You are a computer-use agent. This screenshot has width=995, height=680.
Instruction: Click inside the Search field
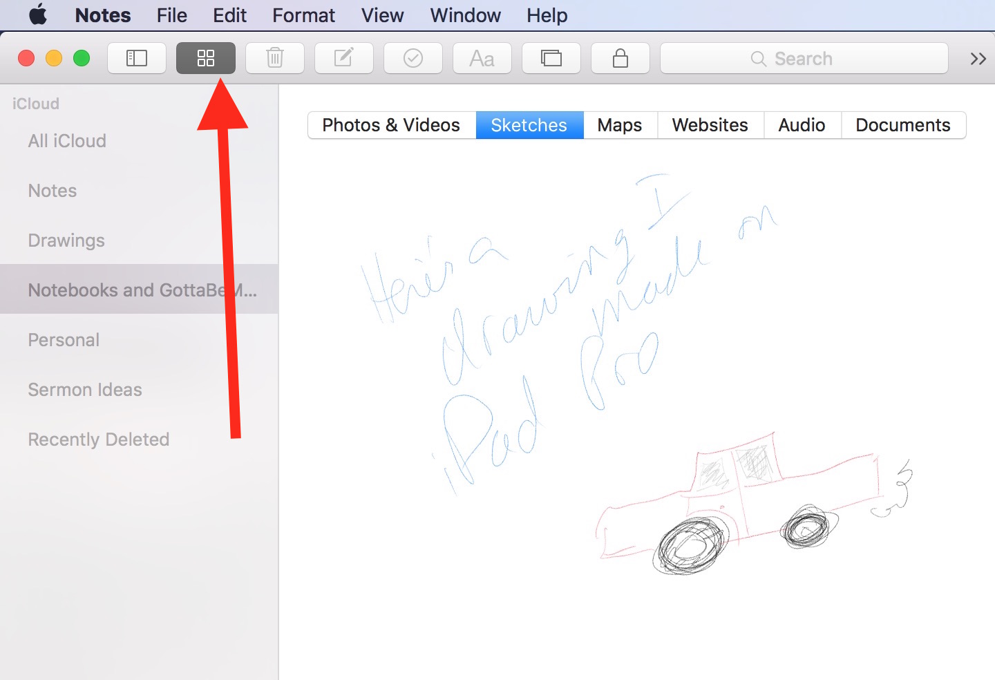point(804,58)
